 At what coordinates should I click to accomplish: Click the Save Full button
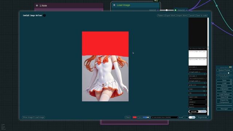[x=224, y=97]
